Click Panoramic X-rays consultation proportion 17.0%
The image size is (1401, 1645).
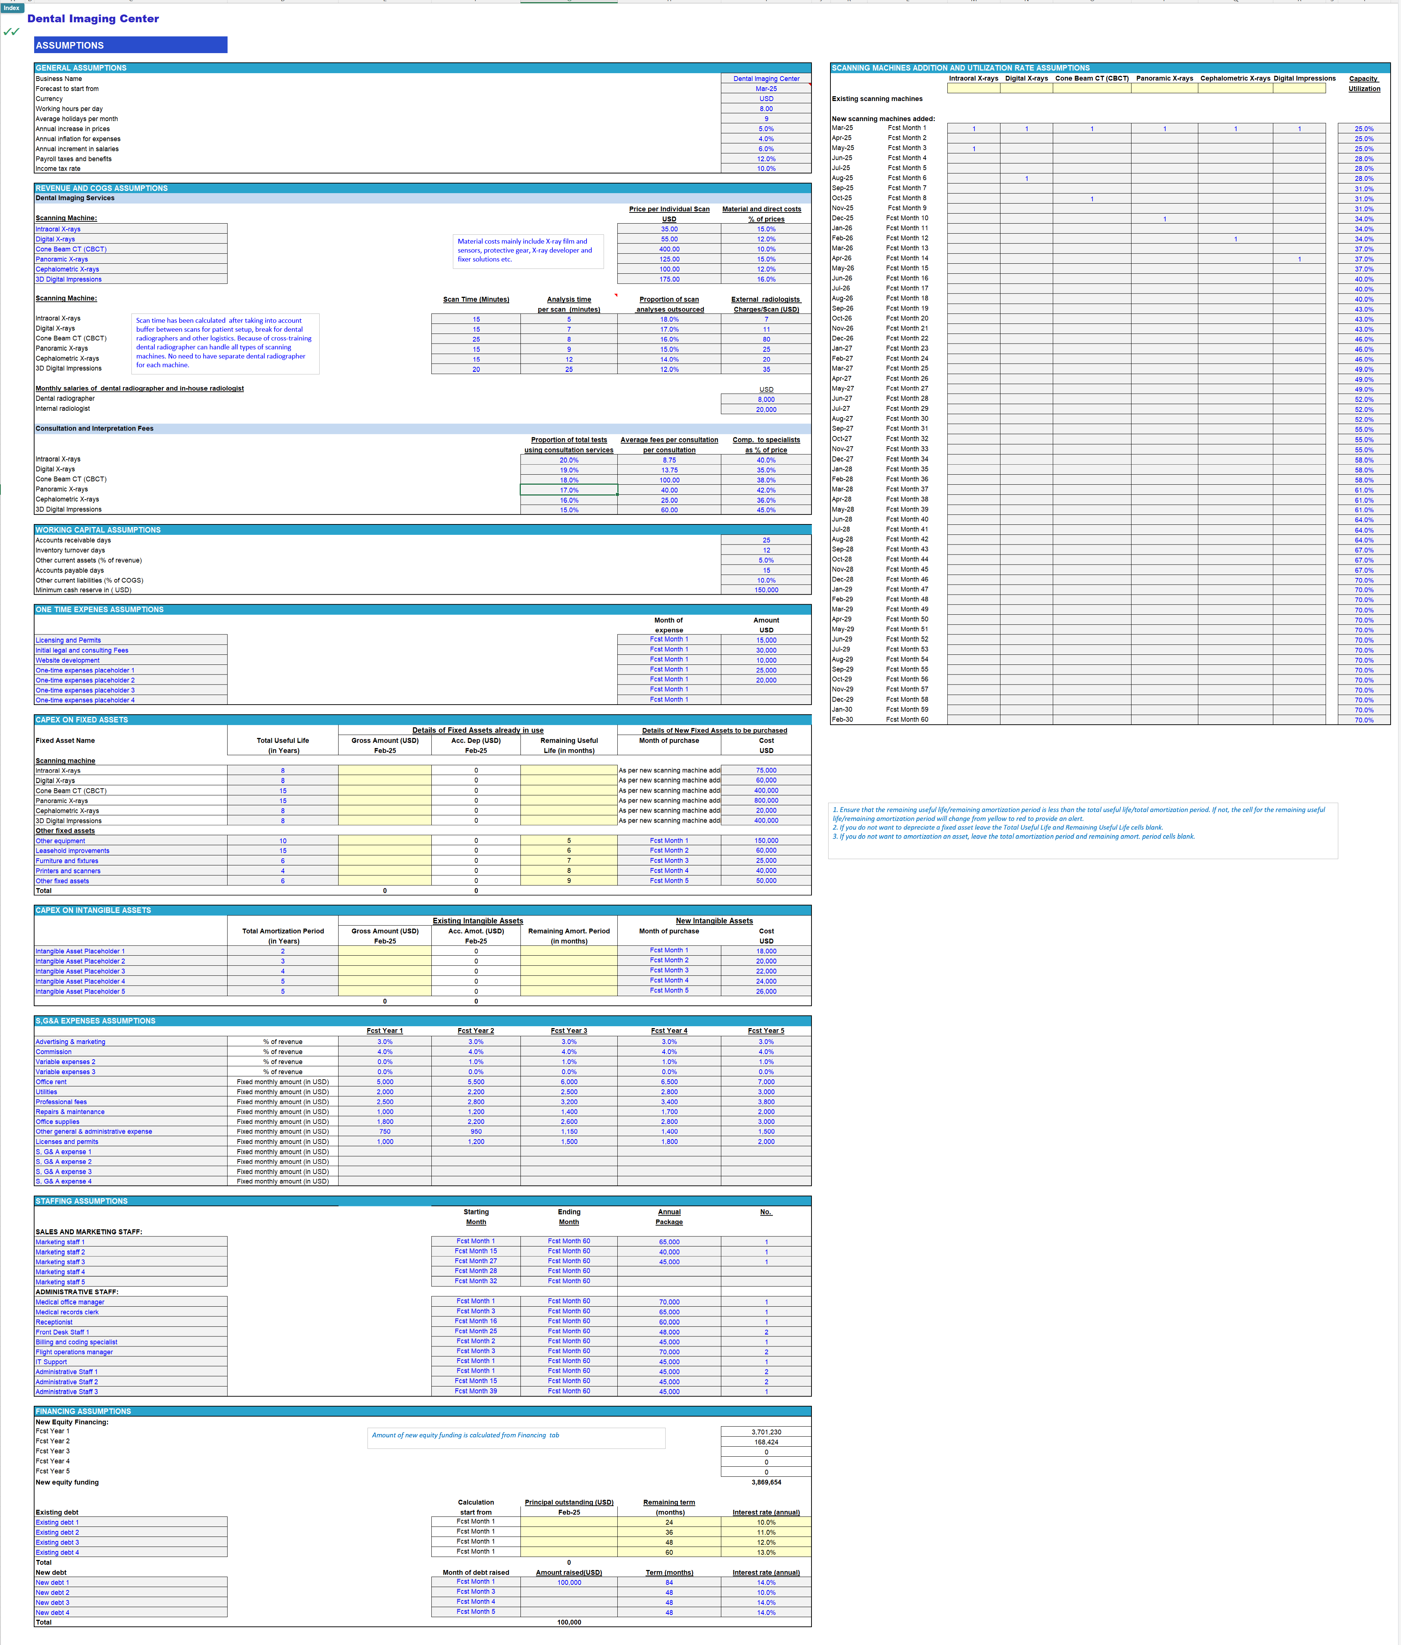click(x=569, y=490)
